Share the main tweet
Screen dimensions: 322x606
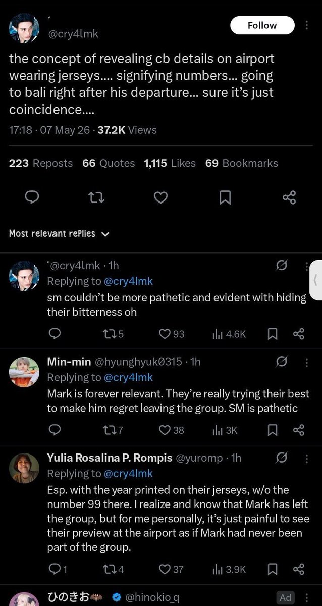click(289, 197)
